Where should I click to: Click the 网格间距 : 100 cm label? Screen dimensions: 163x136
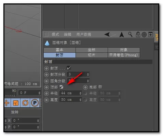click(21, 84)
